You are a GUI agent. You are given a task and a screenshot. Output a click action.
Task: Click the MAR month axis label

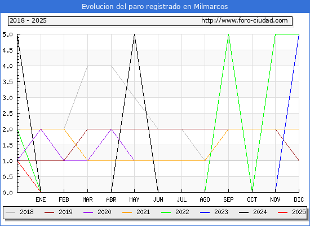tap(87, 199)
